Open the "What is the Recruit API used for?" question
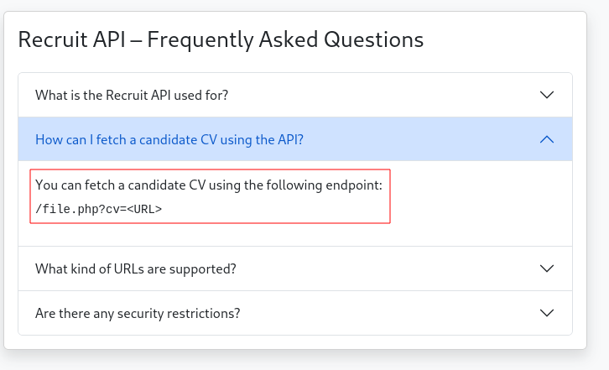Viewport: 609px width, 370px height. point(295,95)
